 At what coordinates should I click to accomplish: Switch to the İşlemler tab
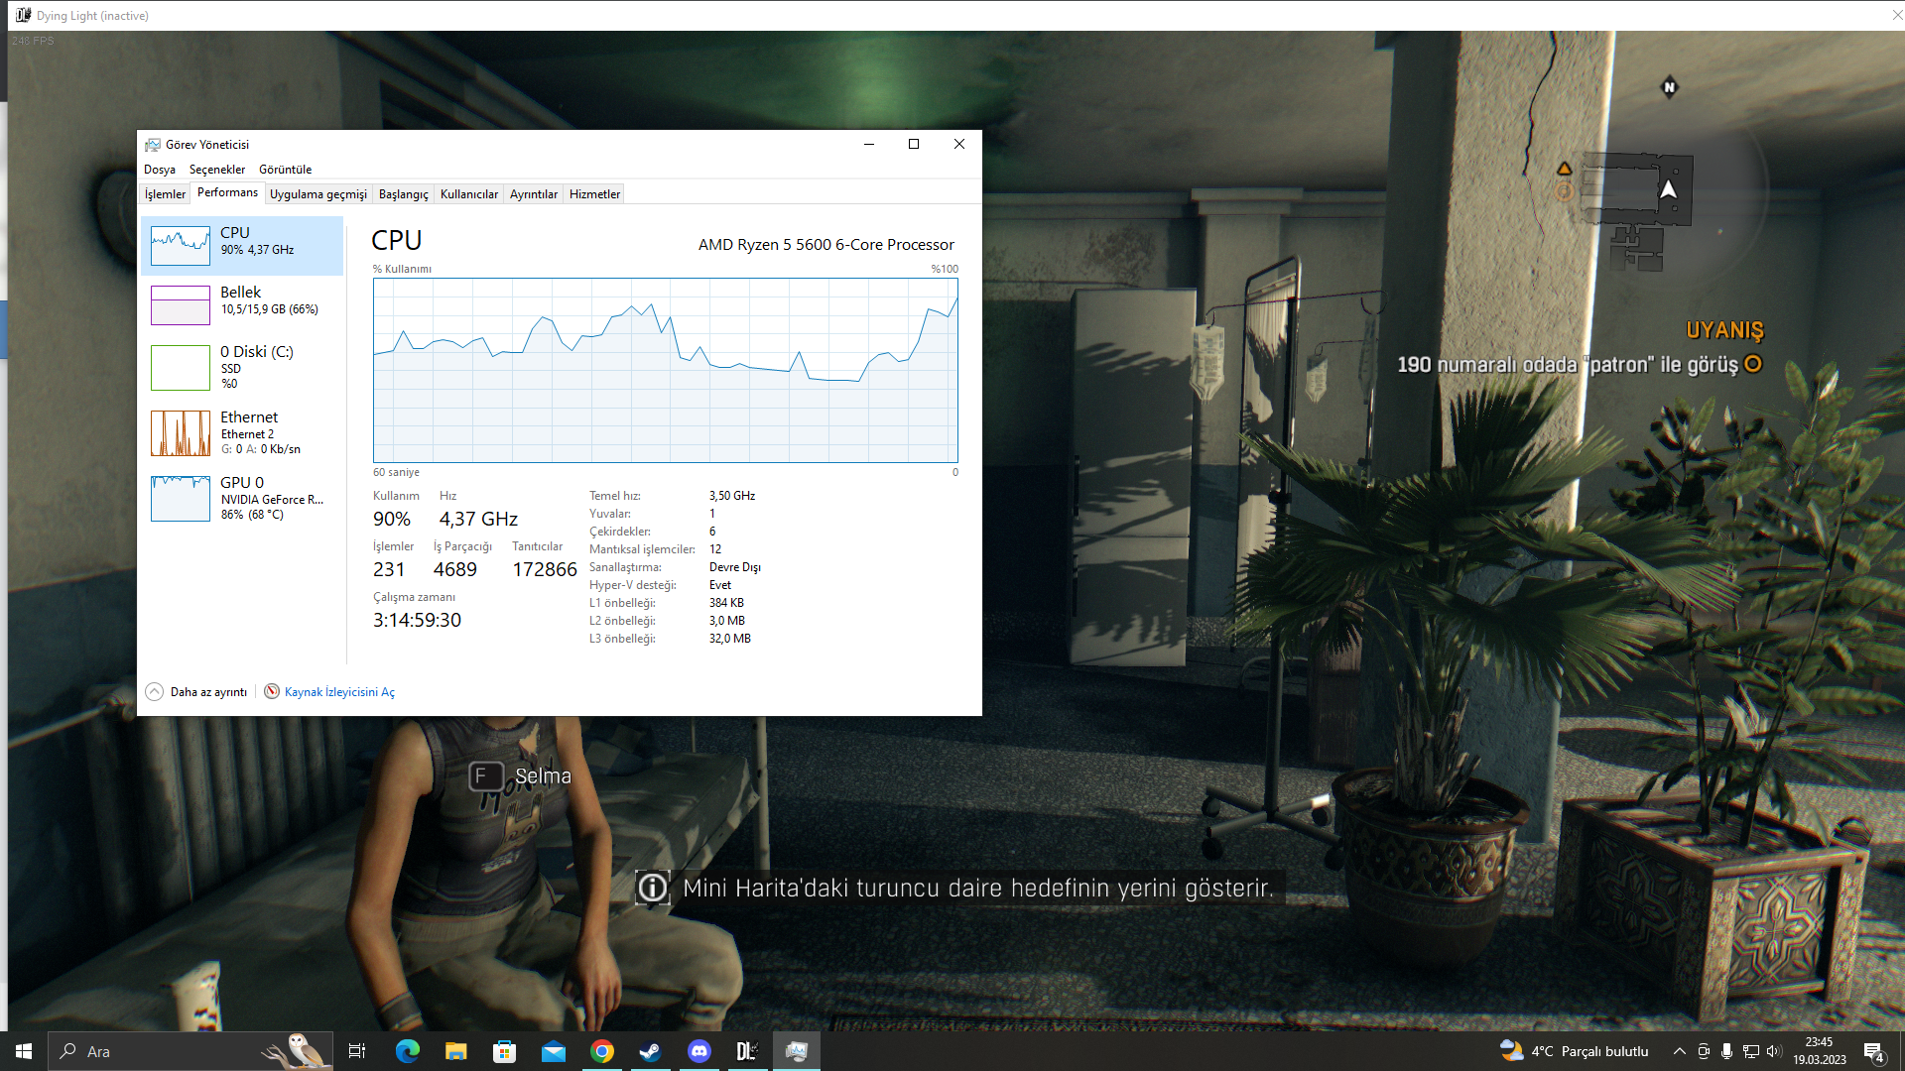[x=165, y=194]
